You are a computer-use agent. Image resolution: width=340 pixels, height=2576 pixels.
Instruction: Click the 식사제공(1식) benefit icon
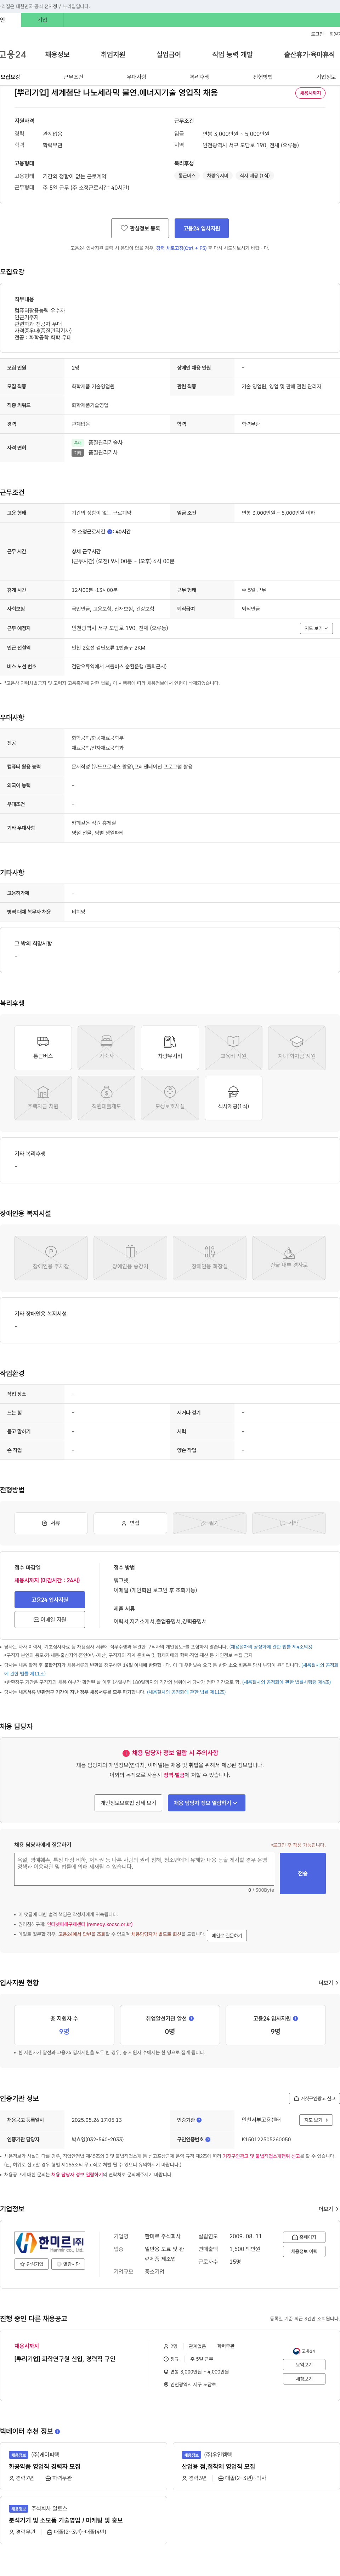pos(233,1098)
